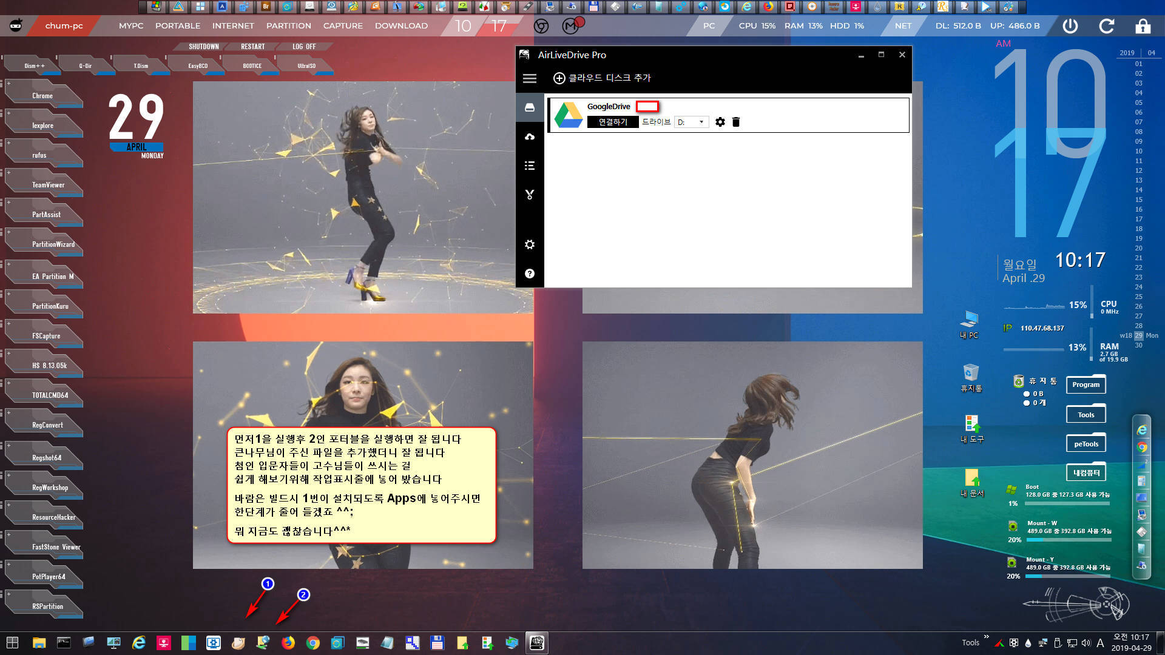This screenshot has height=655, width=1165.
Task: Click the RESTART button
Action: [x=252, y=47]
